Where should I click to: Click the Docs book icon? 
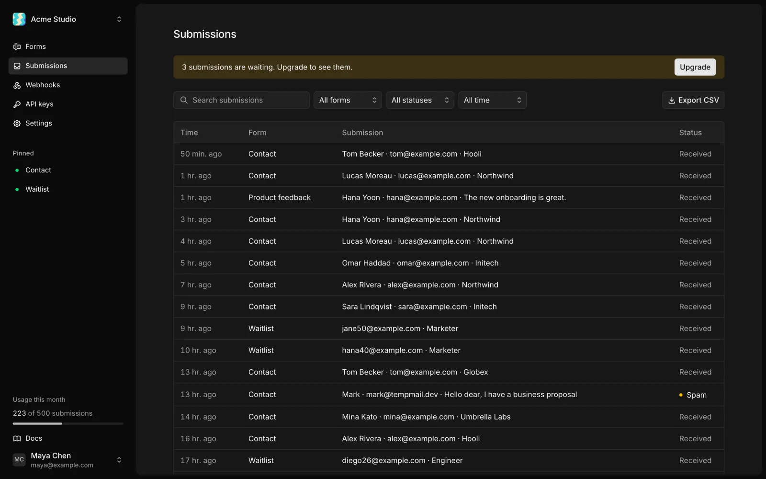pyautogui.click(x=17, y=438)
